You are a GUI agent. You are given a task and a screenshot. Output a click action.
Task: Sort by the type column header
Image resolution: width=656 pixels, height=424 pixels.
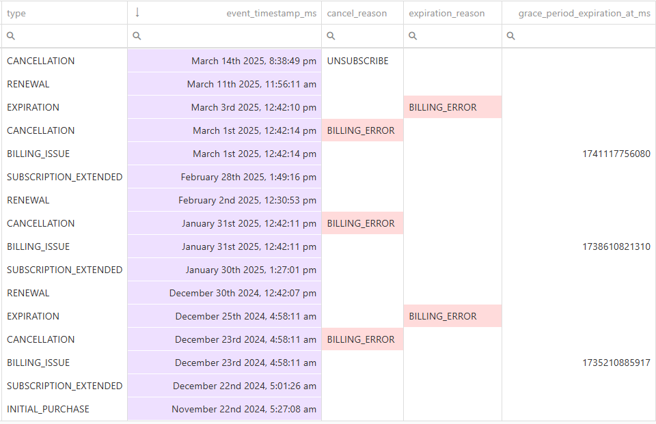pos(16,13)
